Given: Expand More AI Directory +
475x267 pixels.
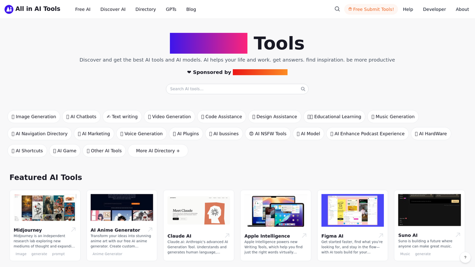Looking at the screenshot, I should click(x=158, y=151).
